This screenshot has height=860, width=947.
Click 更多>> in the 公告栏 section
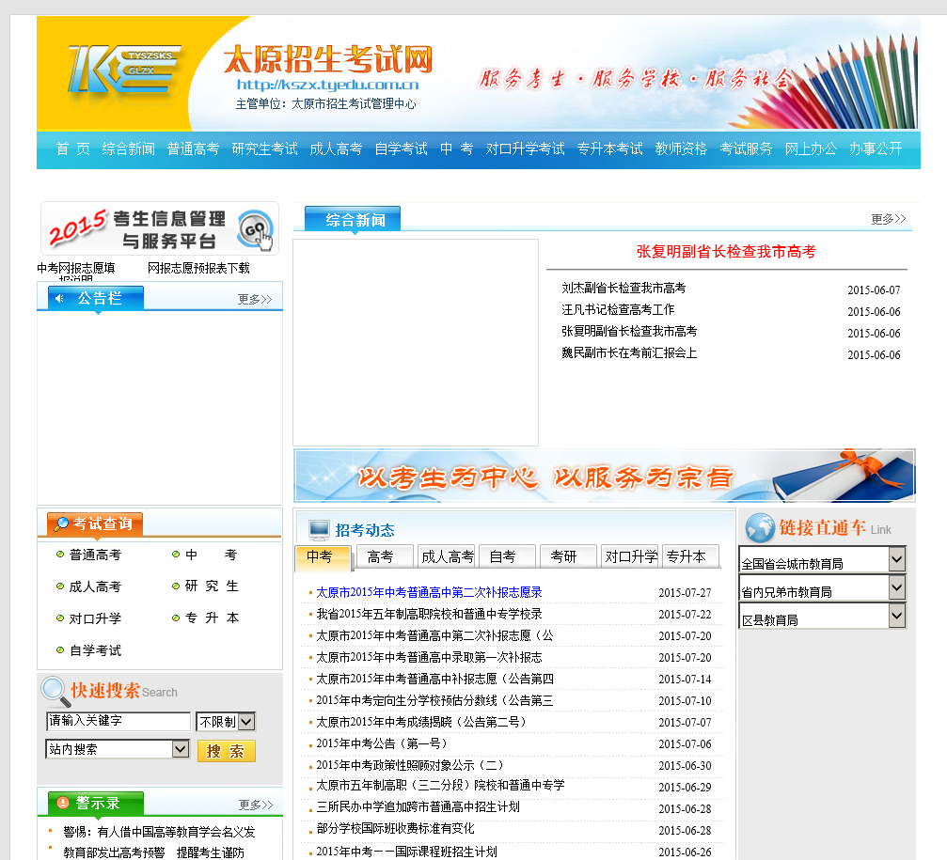(254, 299)
